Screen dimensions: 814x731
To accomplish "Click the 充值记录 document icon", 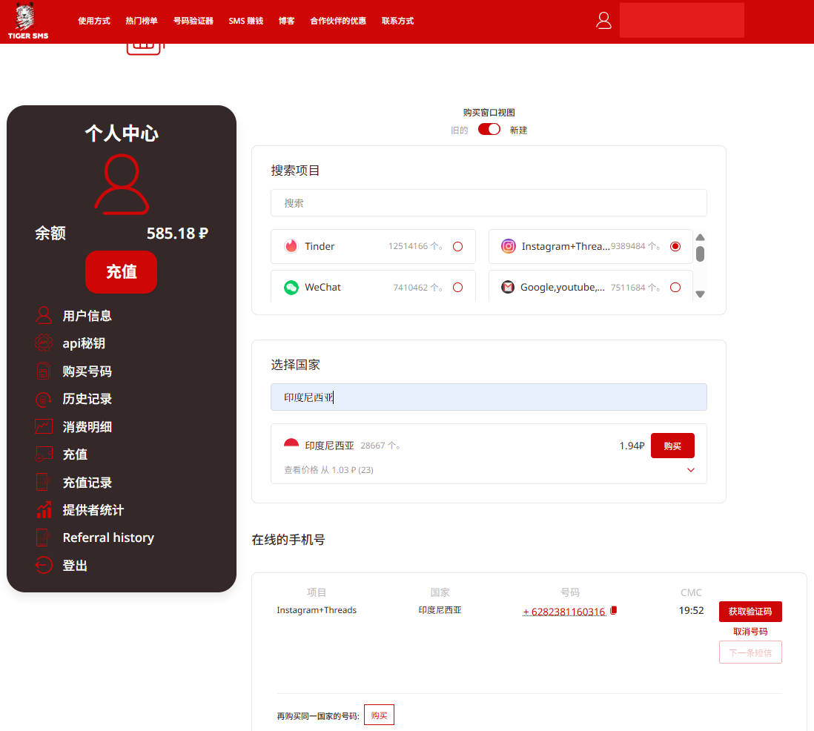I will pyautogui.click(x=44, y=482).
